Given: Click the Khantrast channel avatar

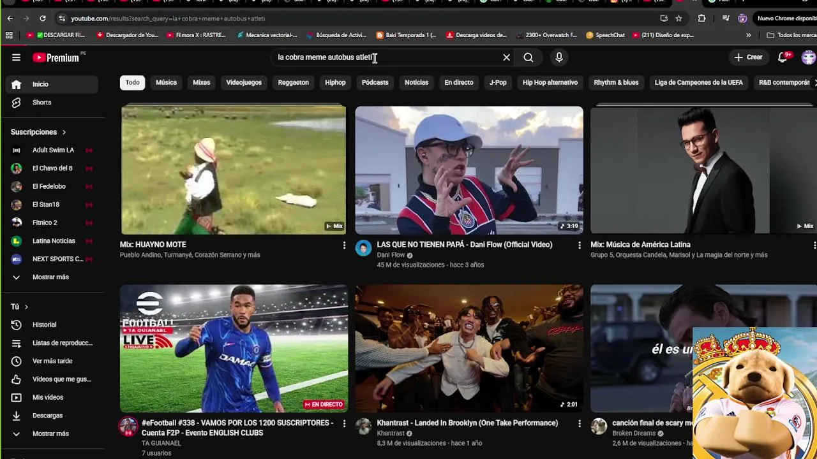Looking at the screenshot, I should tap(363, 427).
